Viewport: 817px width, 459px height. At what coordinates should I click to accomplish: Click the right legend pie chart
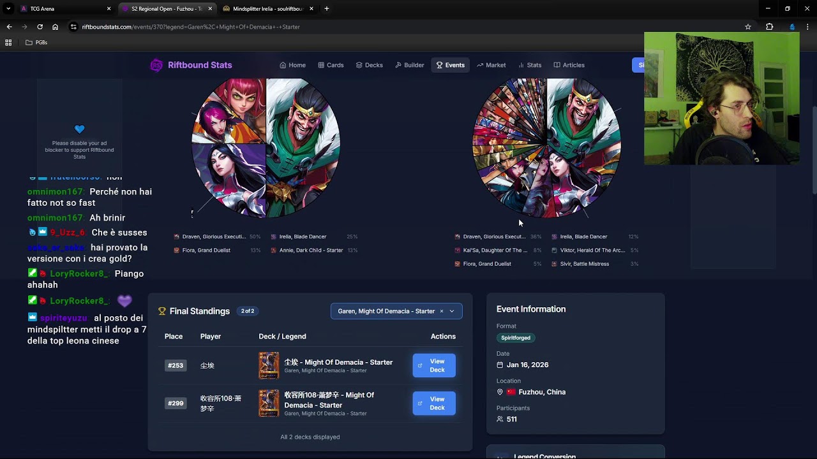(546, 148)
